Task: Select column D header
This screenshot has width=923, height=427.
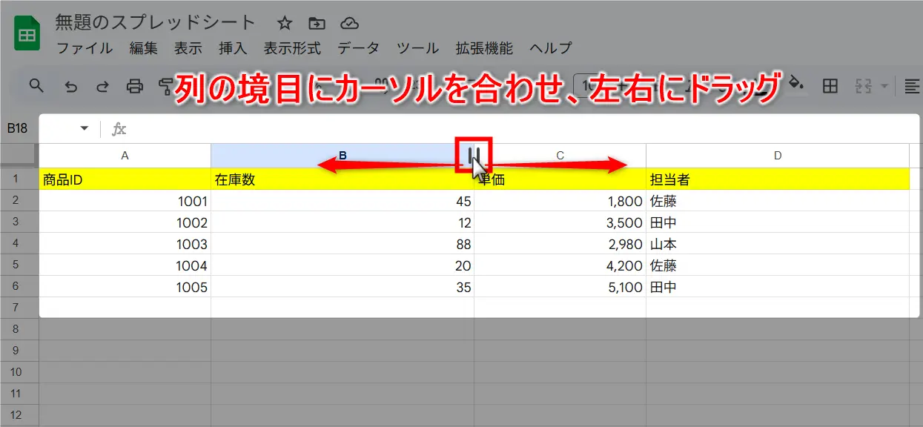Action: [778, 155]
